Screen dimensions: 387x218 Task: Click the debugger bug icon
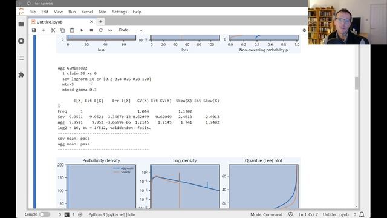(x=304, y=30)
